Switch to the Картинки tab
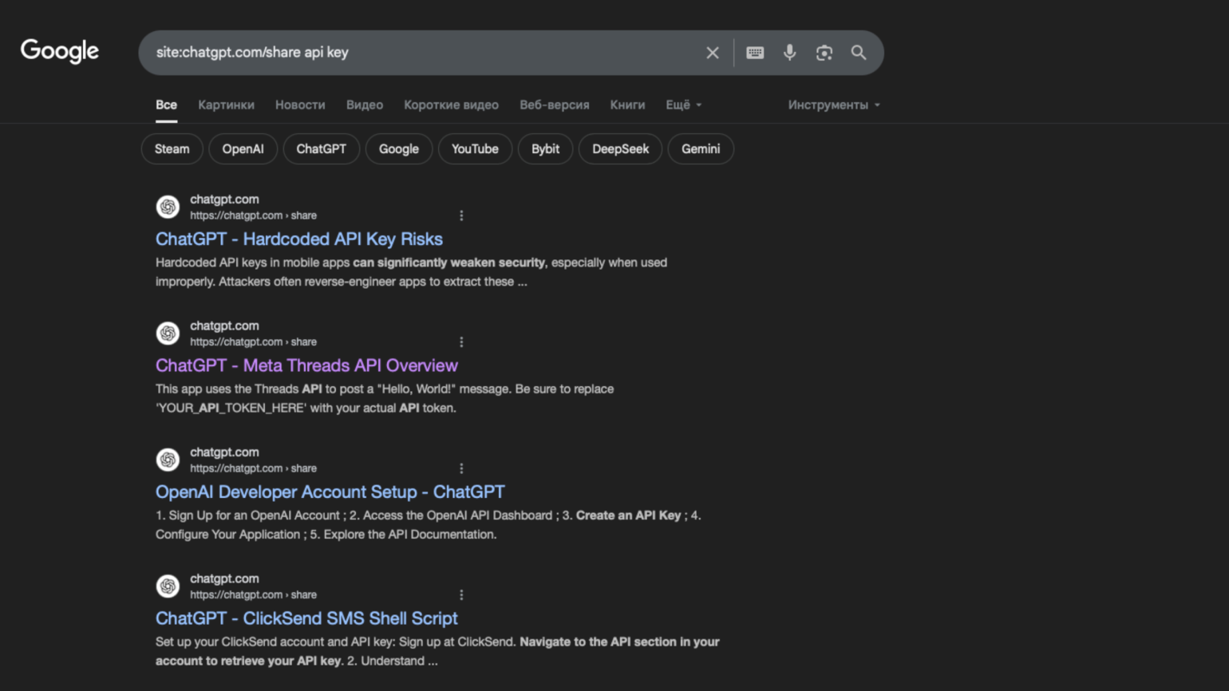This screenshot has height=691, width=1229. (x=226, y=105)
